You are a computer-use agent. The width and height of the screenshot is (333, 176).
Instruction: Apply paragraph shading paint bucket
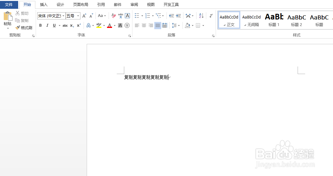coord(187,25)
